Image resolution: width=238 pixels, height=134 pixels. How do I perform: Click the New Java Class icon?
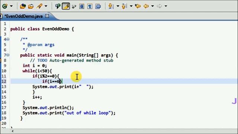click(5, 6)
